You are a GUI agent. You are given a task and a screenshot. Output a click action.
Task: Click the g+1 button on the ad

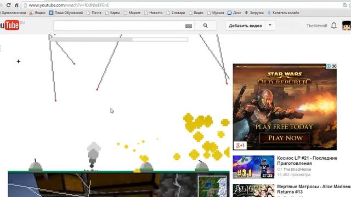[x=240, y=146]
